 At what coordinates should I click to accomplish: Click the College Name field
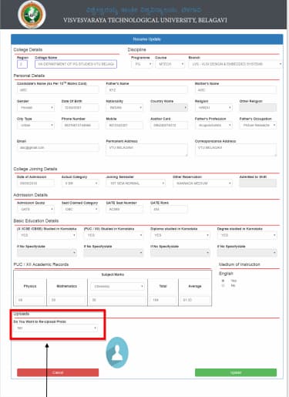point(76,64)
